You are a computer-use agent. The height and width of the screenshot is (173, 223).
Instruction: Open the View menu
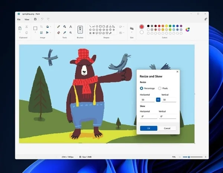tap(27, 19)
